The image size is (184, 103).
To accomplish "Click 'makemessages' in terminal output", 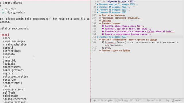I will click(12, 67).
